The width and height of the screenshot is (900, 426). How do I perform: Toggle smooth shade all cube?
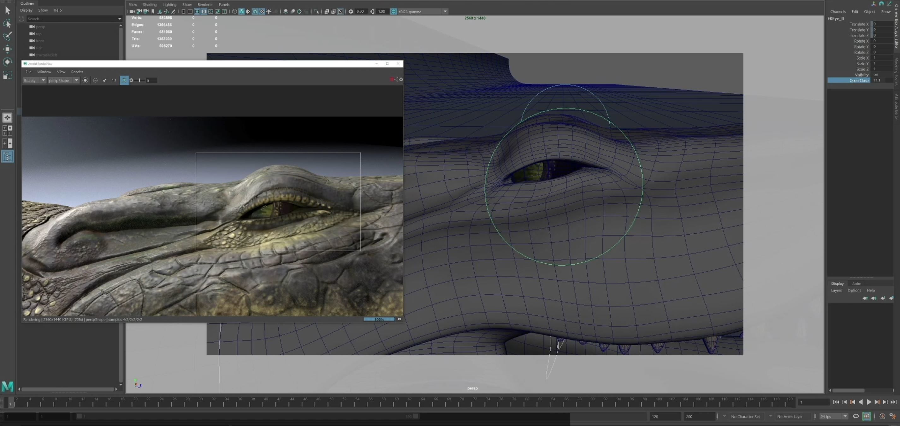[x=242, y=12]
